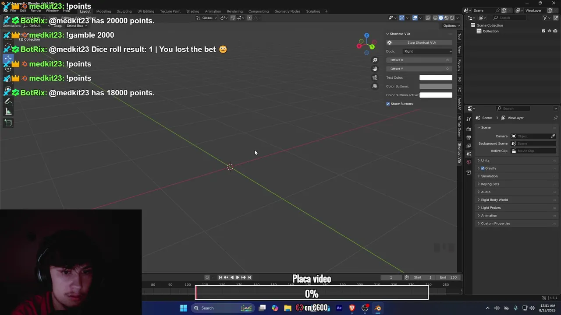Image resolution: width=561 pixels, height=315 pixels.
Task: Toggle Collection exclude checkbox in Outliner
Action: pyautogui.click(x=543, y=31)
